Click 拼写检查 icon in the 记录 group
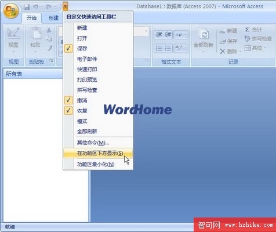The width and height of the screenshot is (276, 232). coord(247,39)
